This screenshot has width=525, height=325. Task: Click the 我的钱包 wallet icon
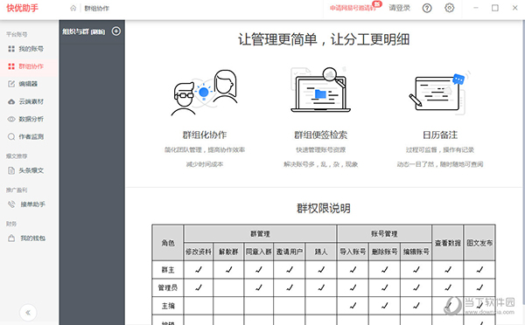tap(11, 238)
